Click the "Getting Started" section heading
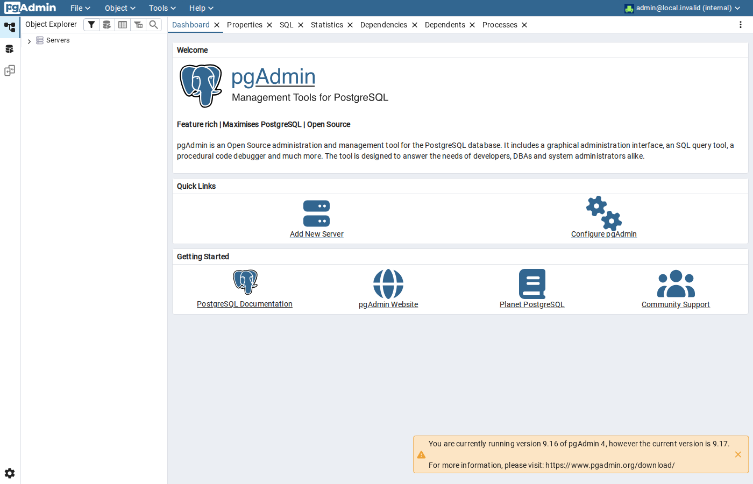This screenshot has height=484, width=753. coord(203,257)
